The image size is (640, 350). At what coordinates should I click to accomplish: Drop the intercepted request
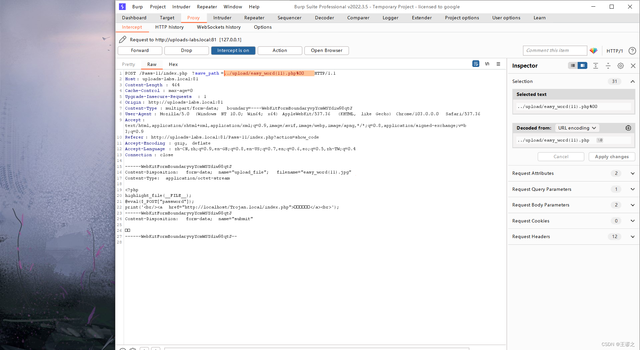(x=186, y=50)
